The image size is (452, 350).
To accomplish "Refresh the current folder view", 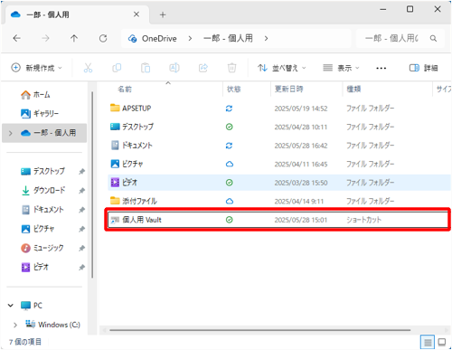I will (103, 38).
